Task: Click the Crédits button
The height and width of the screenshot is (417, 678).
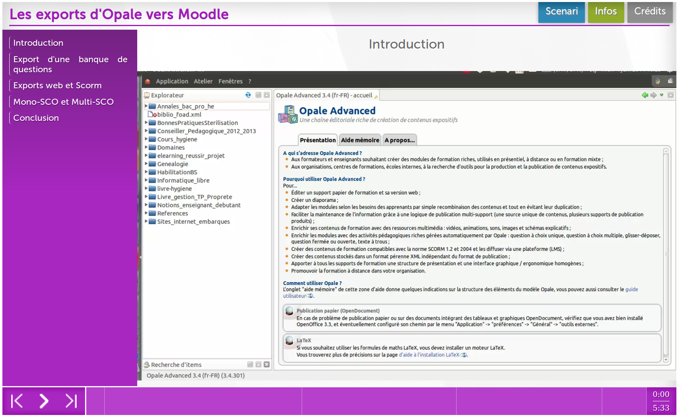Action: coord(650,12)
